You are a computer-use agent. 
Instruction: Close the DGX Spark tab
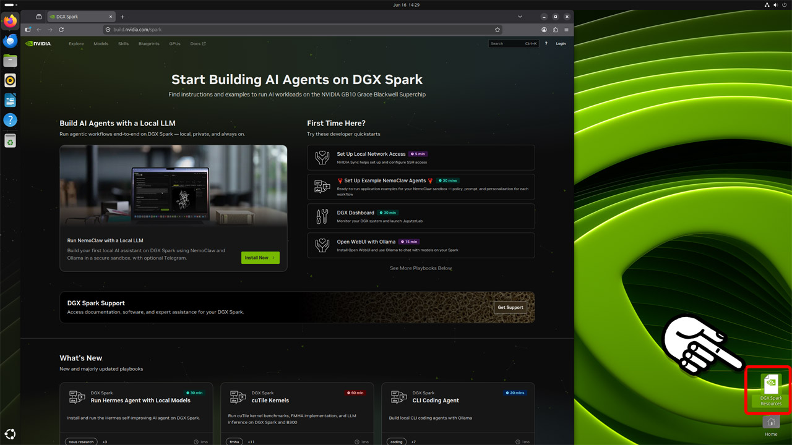click(x=111, y=17)
